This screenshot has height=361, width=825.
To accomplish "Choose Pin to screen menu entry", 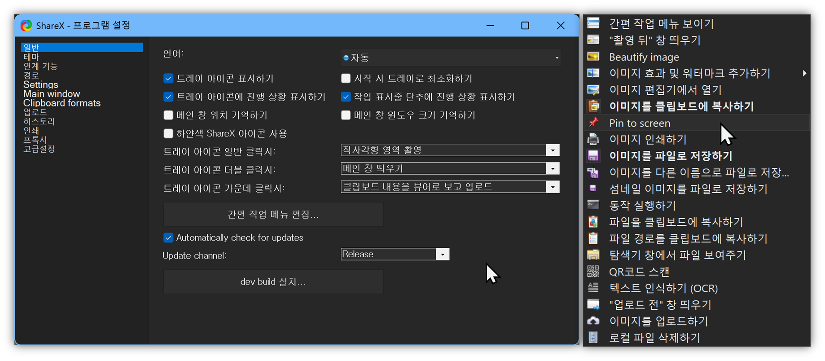I will coord(697,123).
